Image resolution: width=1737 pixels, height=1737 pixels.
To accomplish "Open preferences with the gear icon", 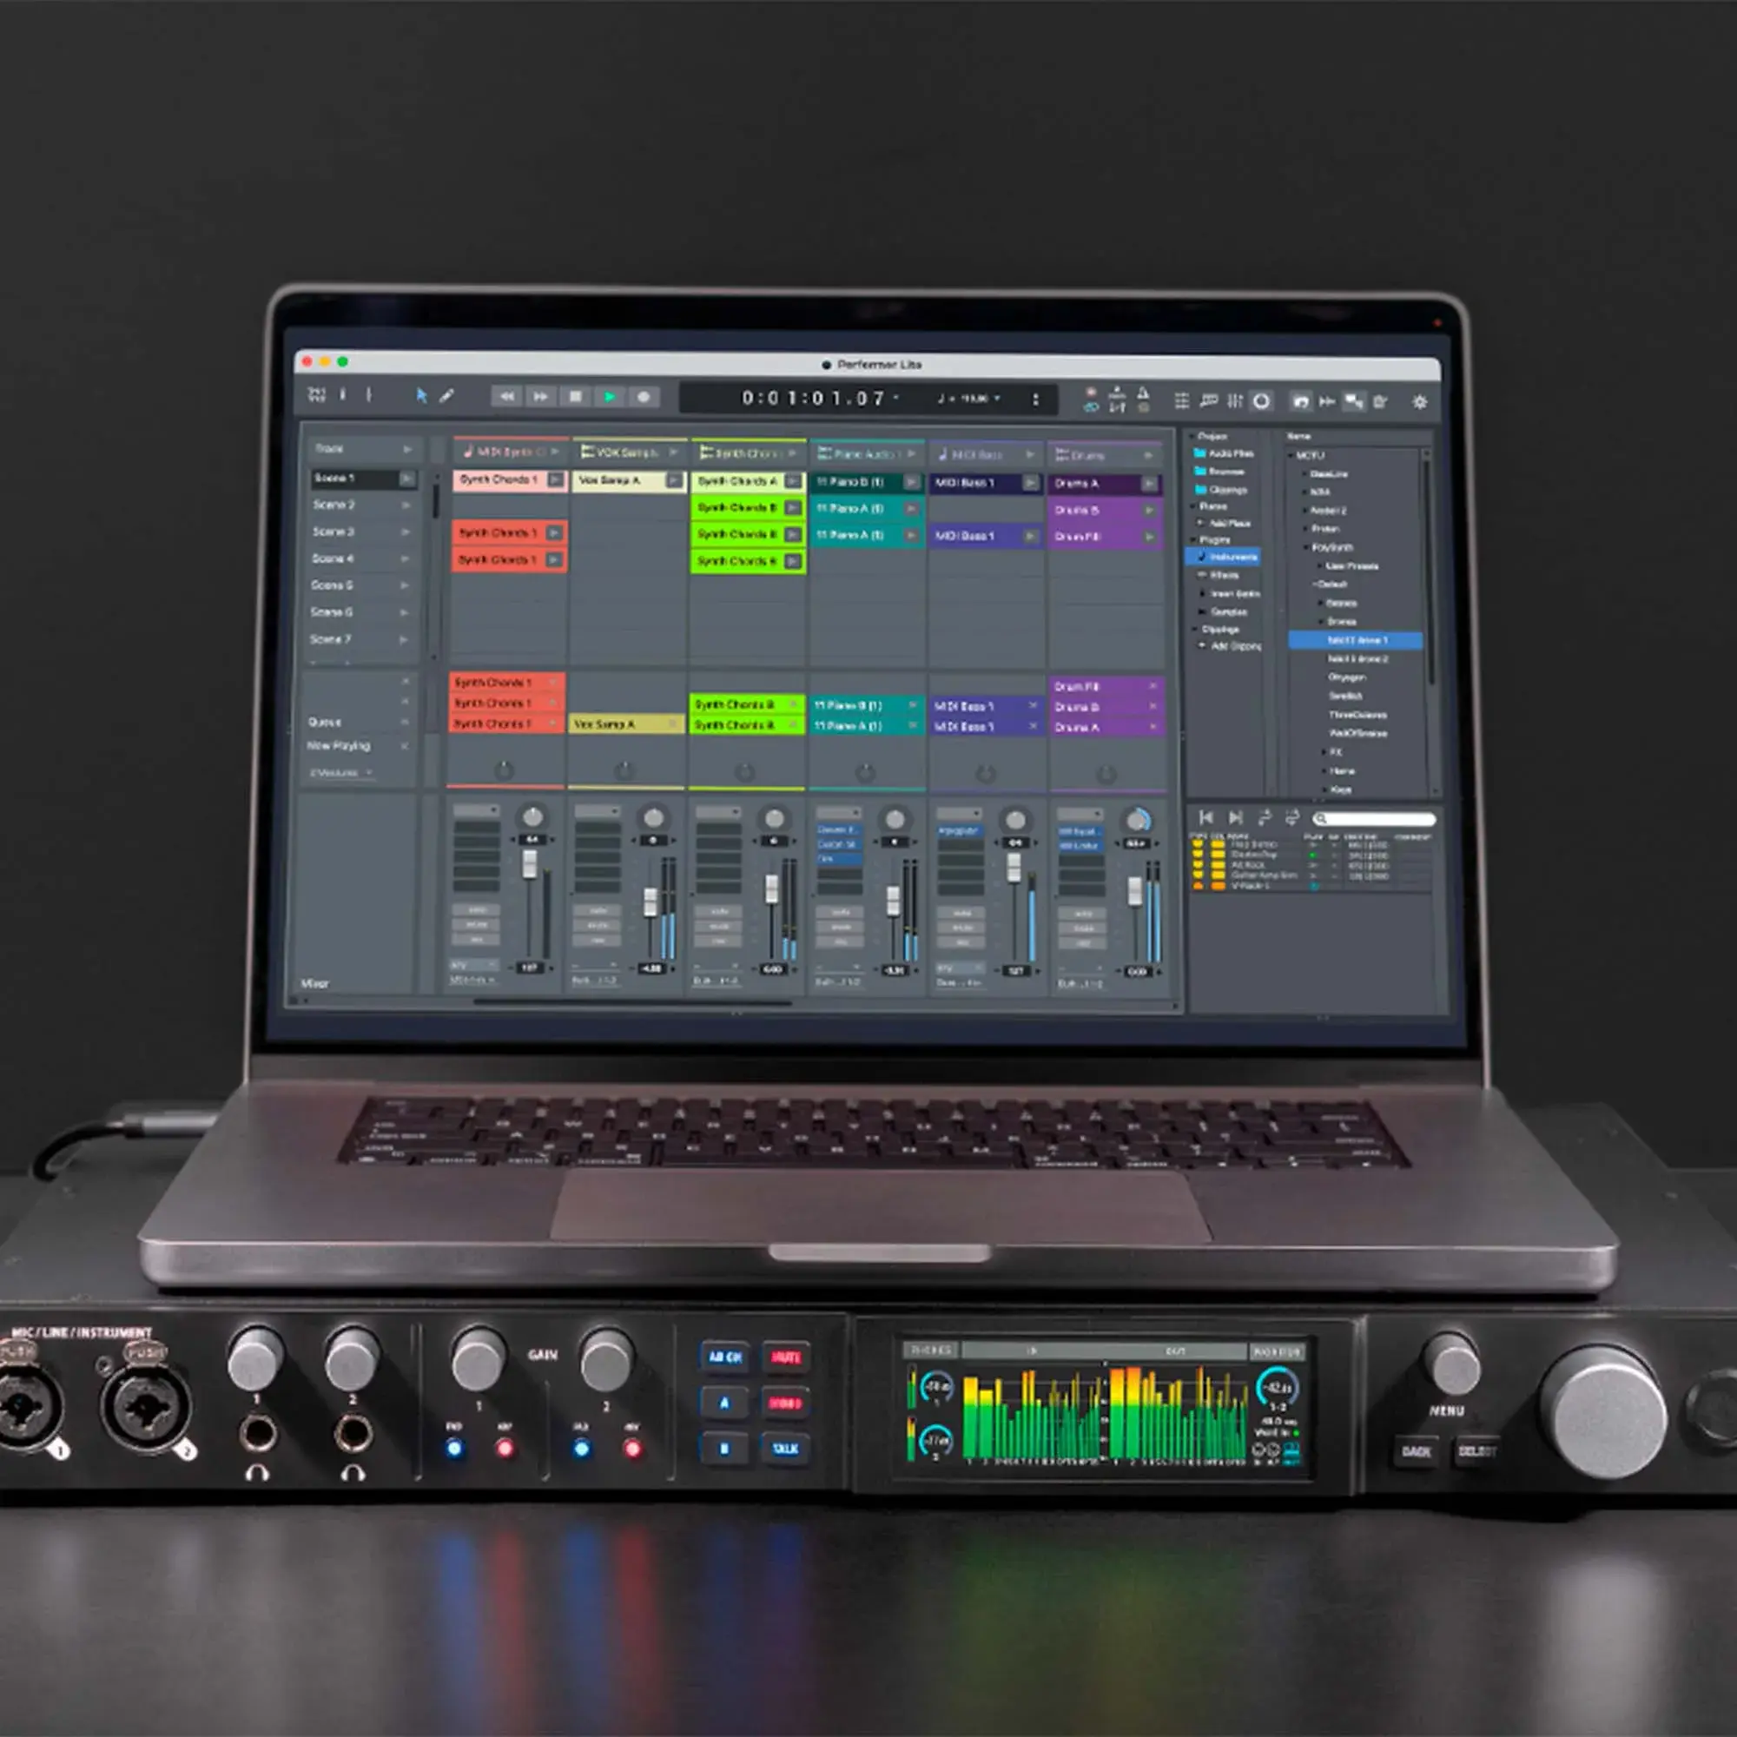I will tap(1420, 402).
